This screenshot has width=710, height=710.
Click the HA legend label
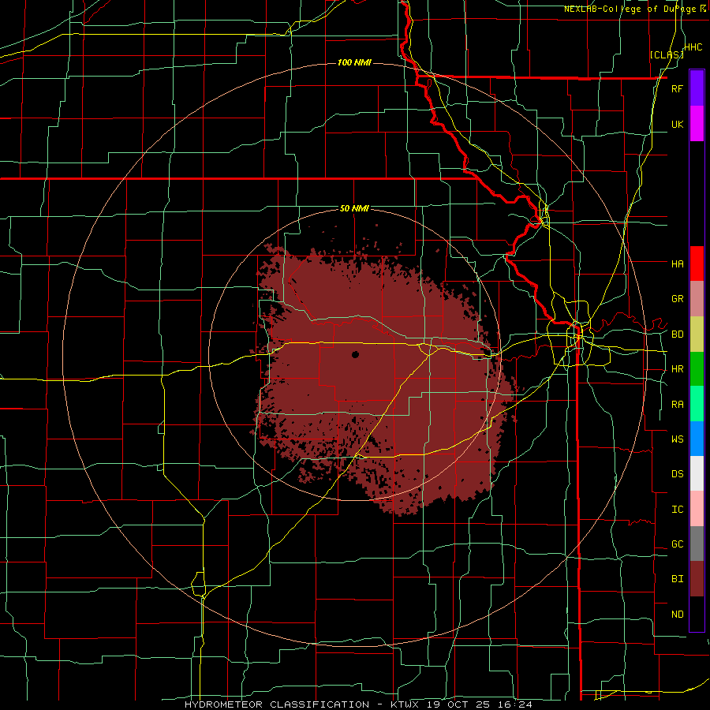click(x=677, y=263)
